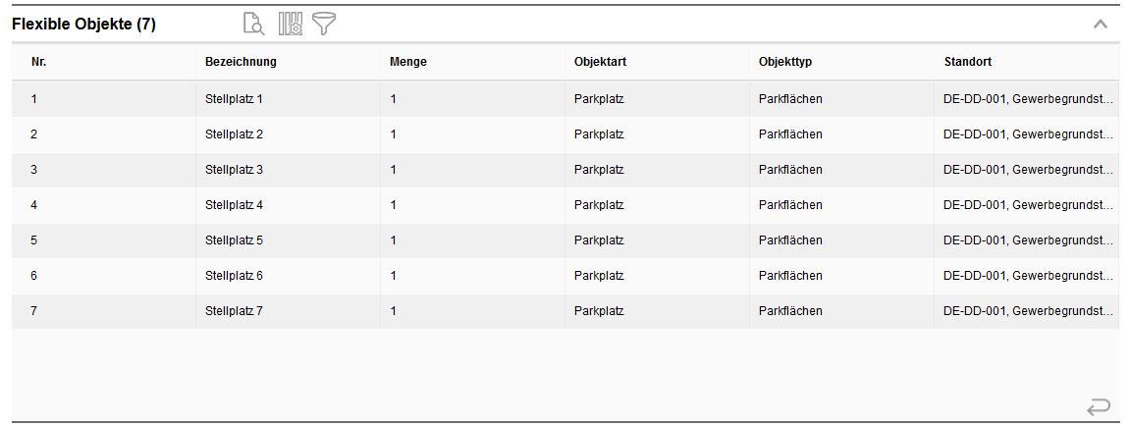Click the Menge column header
This screenshot has width=1130, height=426.
pos(408,62)
